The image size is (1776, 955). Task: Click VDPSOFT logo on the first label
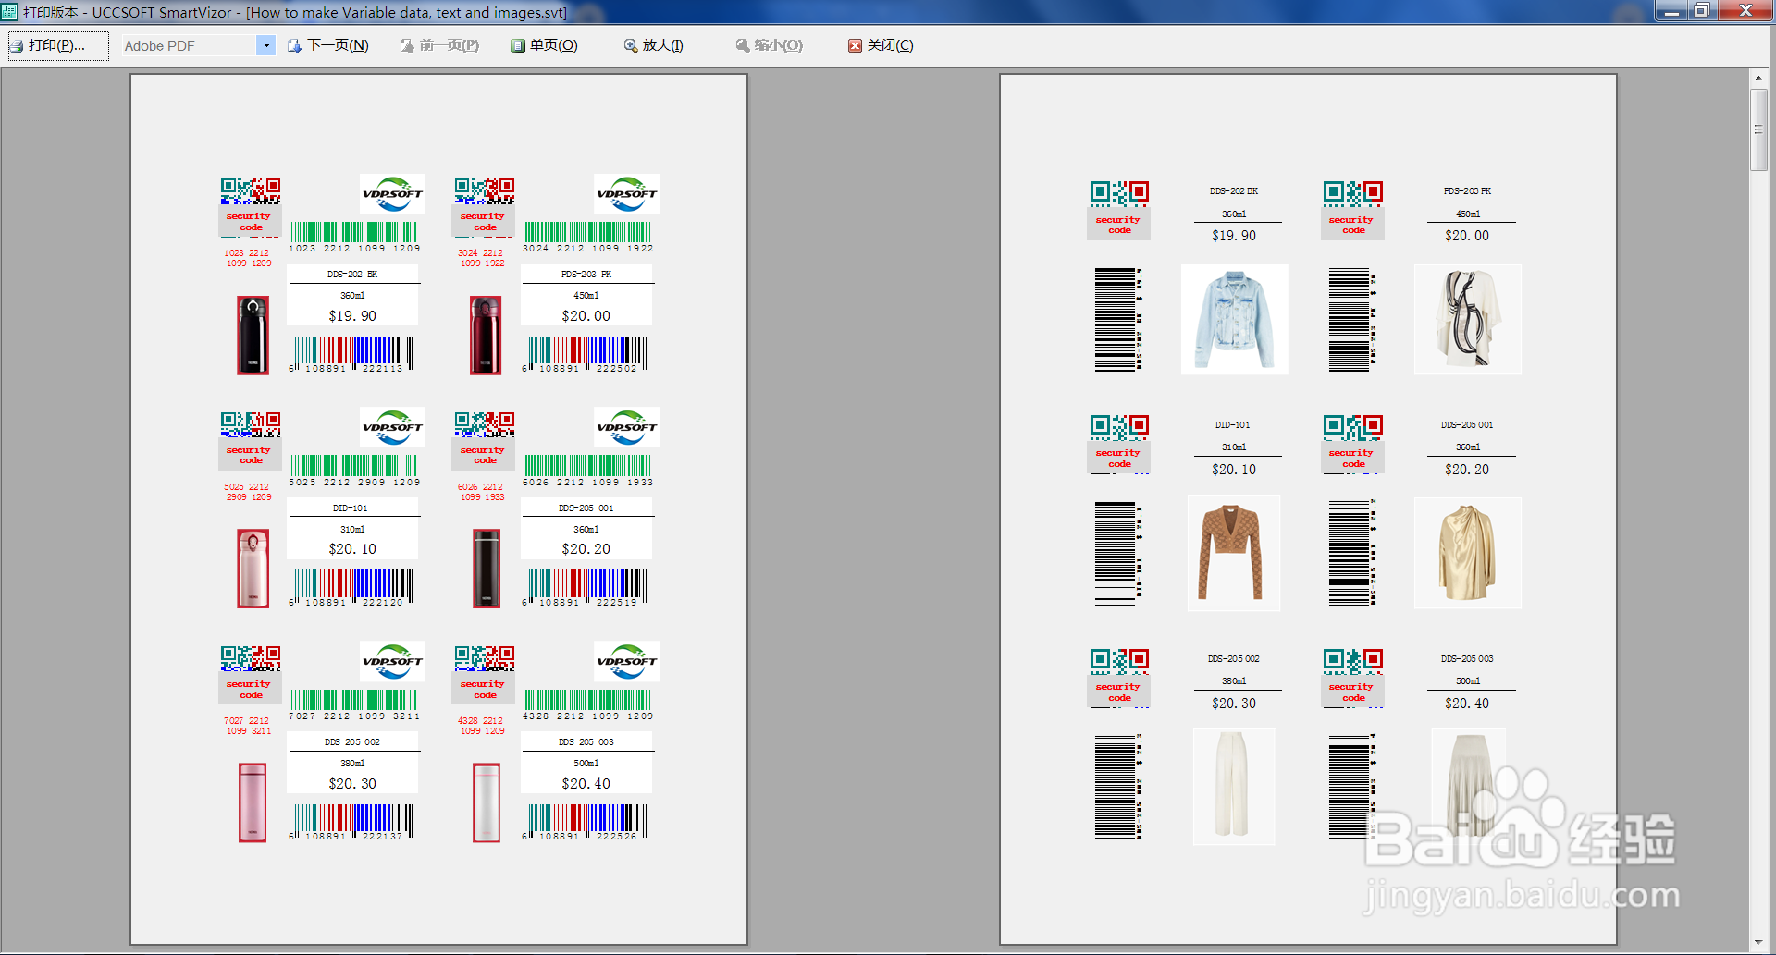pyautogui.click(x=392, y=194)
